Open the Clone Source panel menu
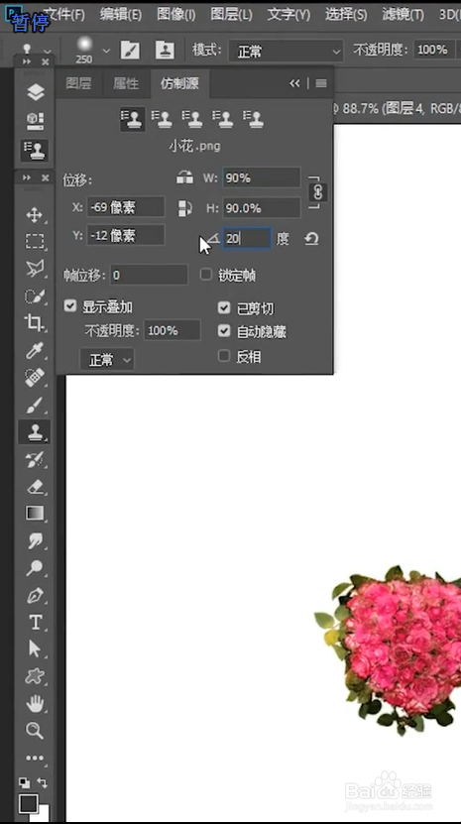Image resolution: width=461 pixels, height=824 pixels. pyautogui.click(x=321, y=83)
